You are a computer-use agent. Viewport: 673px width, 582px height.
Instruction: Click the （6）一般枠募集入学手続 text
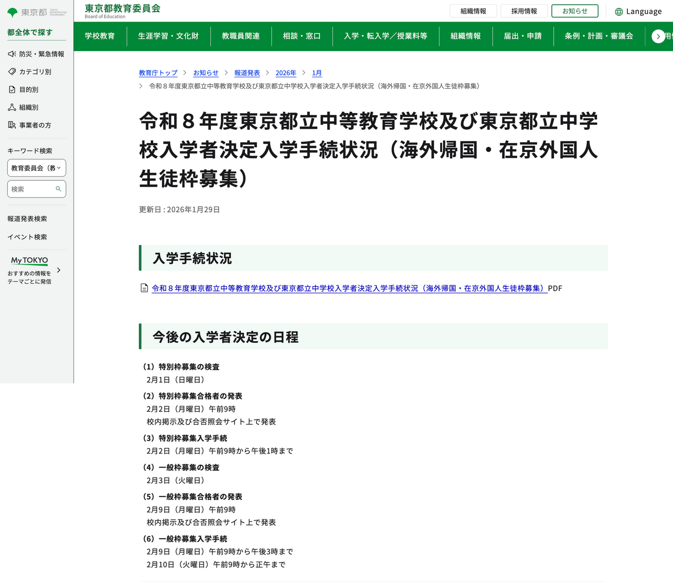pos(184,539)
